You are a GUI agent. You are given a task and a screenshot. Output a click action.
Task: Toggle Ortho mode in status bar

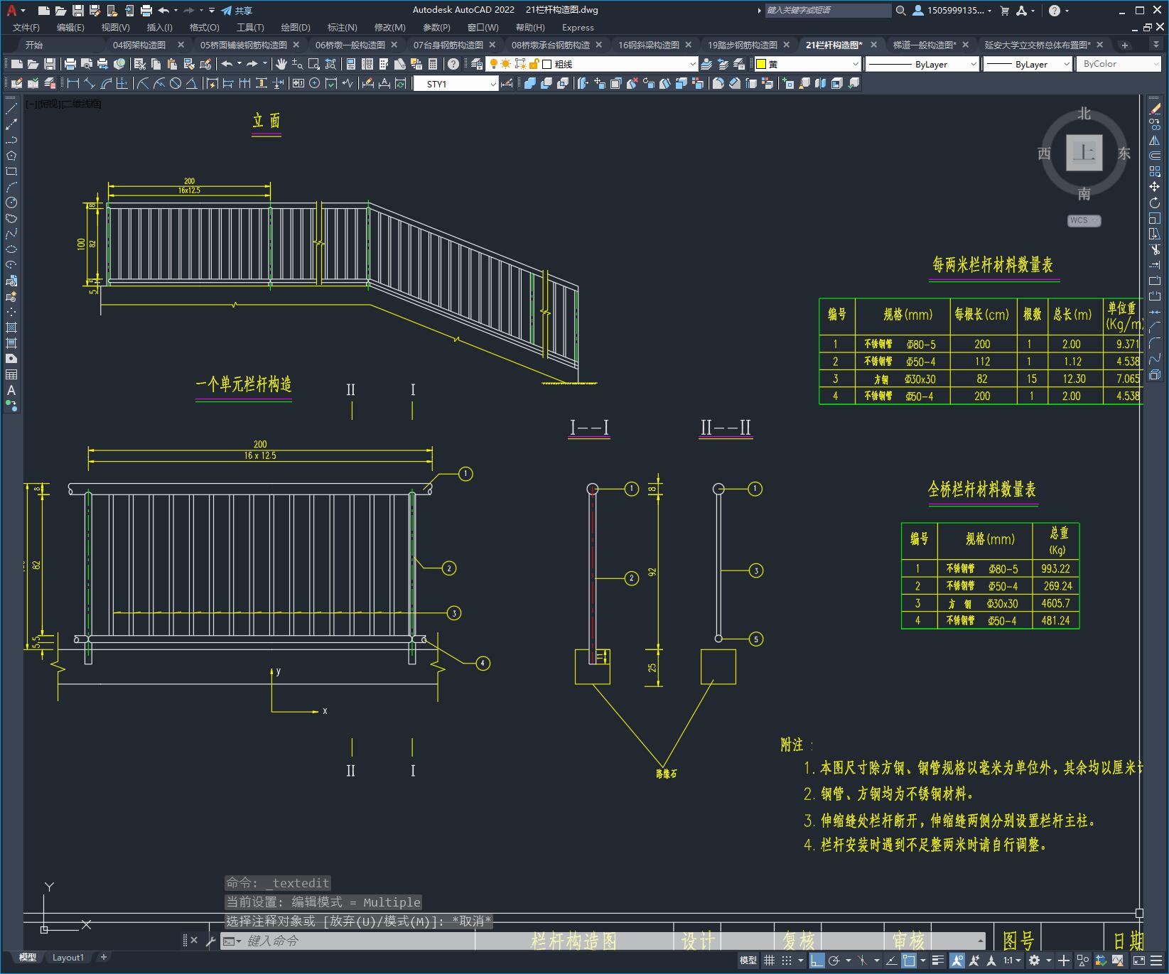[817, 961]
